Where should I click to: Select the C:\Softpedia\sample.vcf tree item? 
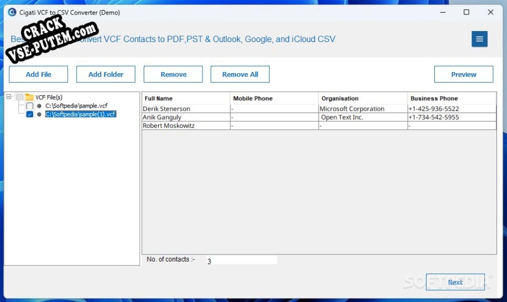pos(77,106)
